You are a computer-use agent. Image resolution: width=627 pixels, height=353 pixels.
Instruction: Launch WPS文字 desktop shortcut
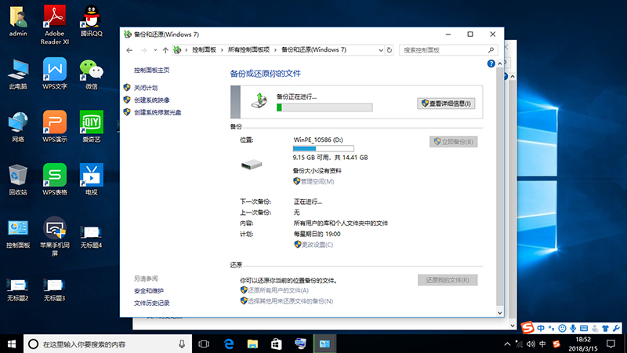pyautogui.click(x=55, y=74)
